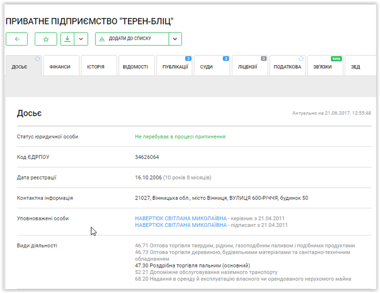
Task: Click the warning triangle icon in ДОДАТИ ДО СПИСКУ
Action: (102, 39)
